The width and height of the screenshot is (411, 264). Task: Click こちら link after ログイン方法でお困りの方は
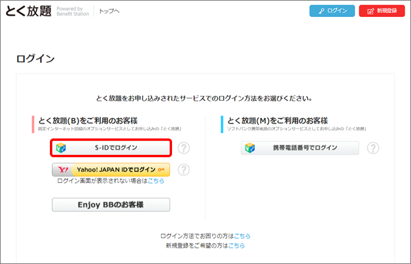click(242, 236)
